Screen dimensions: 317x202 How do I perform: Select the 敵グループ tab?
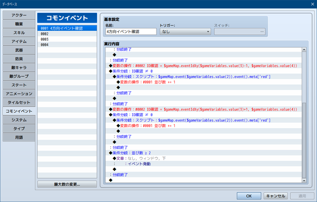[x=19, y=76]
